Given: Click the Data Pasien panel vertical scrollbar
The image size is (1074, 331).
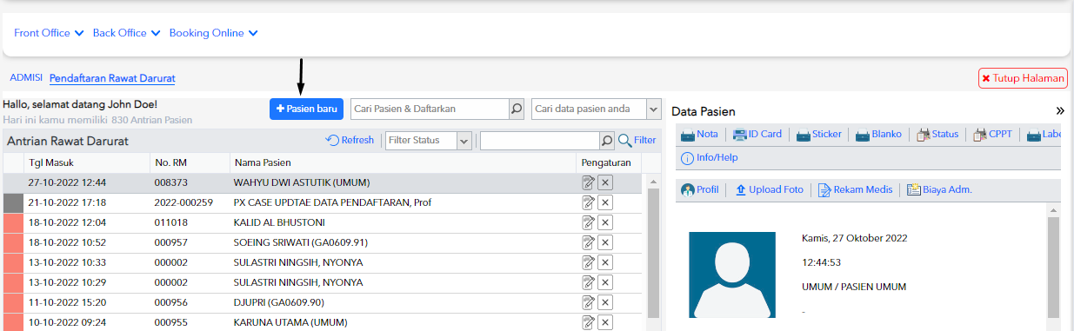Looking at the screenshot, I should pos(1053,268).
